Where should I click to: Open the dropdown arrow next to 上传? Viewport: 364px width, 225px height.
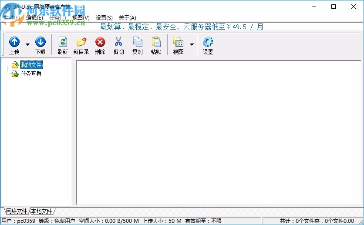pyautogui.click(x=27, y=44)
